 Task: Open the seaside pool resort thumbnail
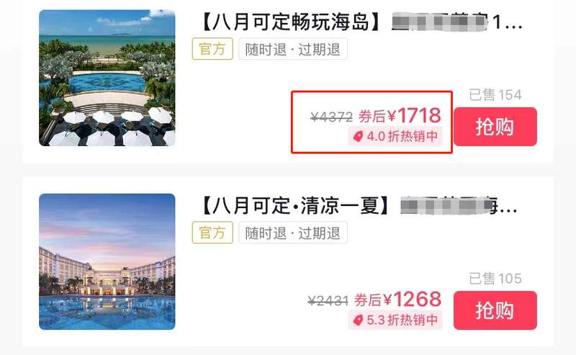107,78
